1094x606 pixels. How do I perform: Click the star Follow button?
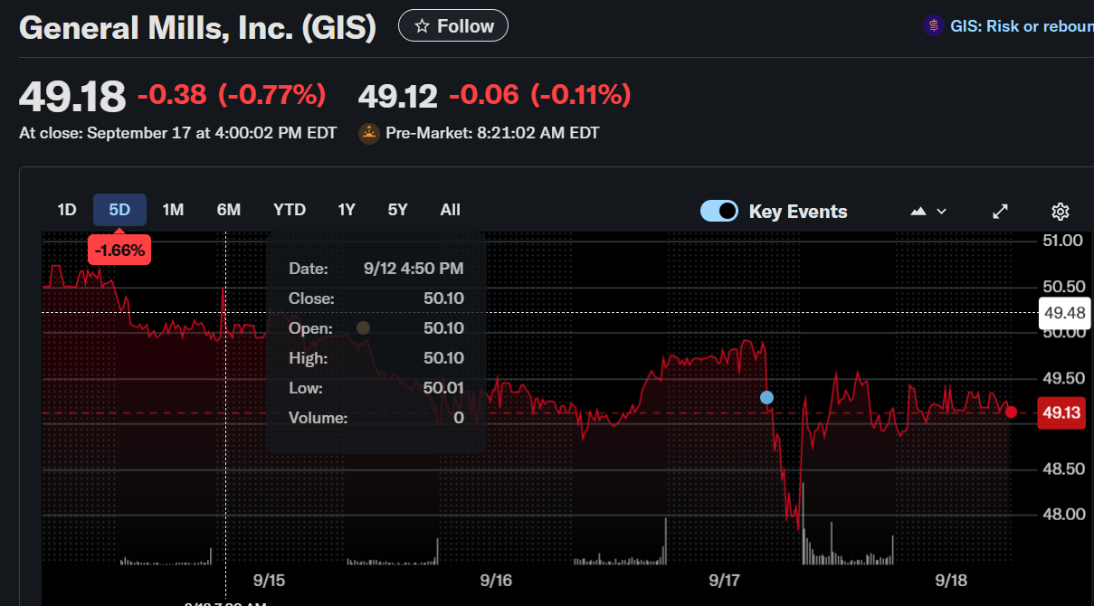click(453, 26)
